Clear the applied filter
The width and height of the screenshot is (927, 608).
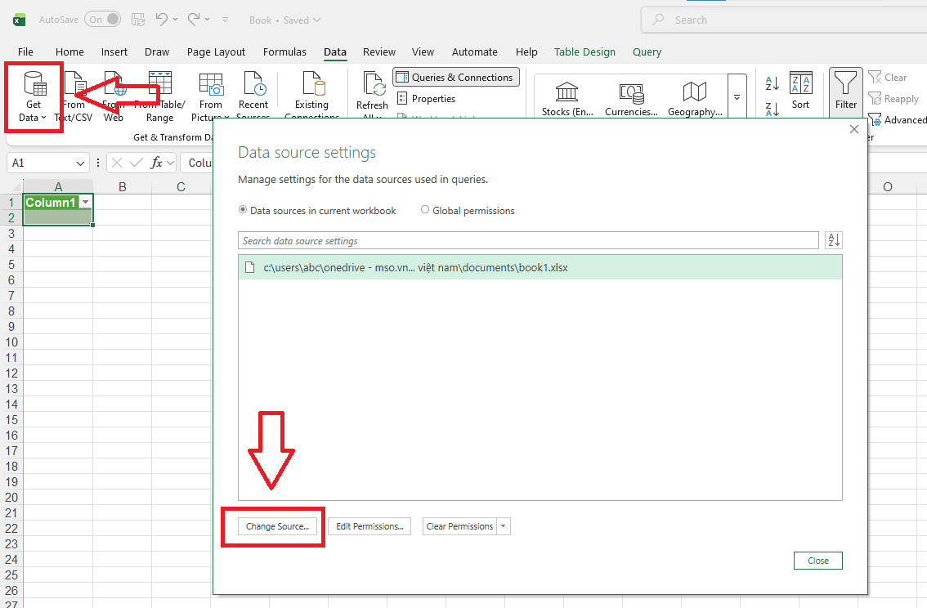tap(888, 78)
